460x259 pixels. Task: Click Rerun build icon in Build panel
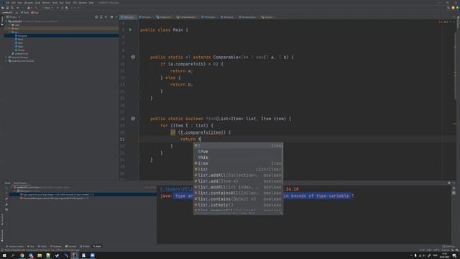click(x=6, y=187)
